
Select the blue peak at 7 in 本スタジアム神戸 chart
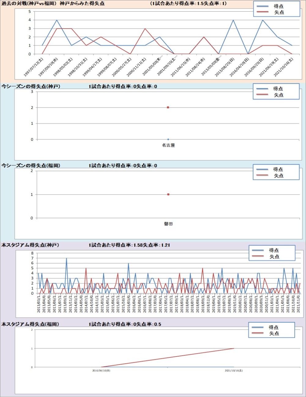(x=66, y=258)
